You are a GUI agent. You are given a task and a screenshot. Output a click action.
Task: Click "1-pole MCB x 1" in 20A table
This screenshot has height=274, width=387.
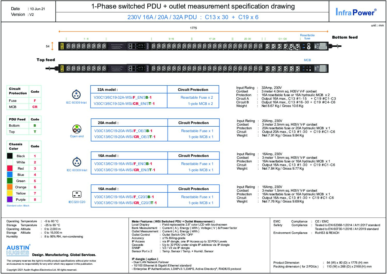201,137
